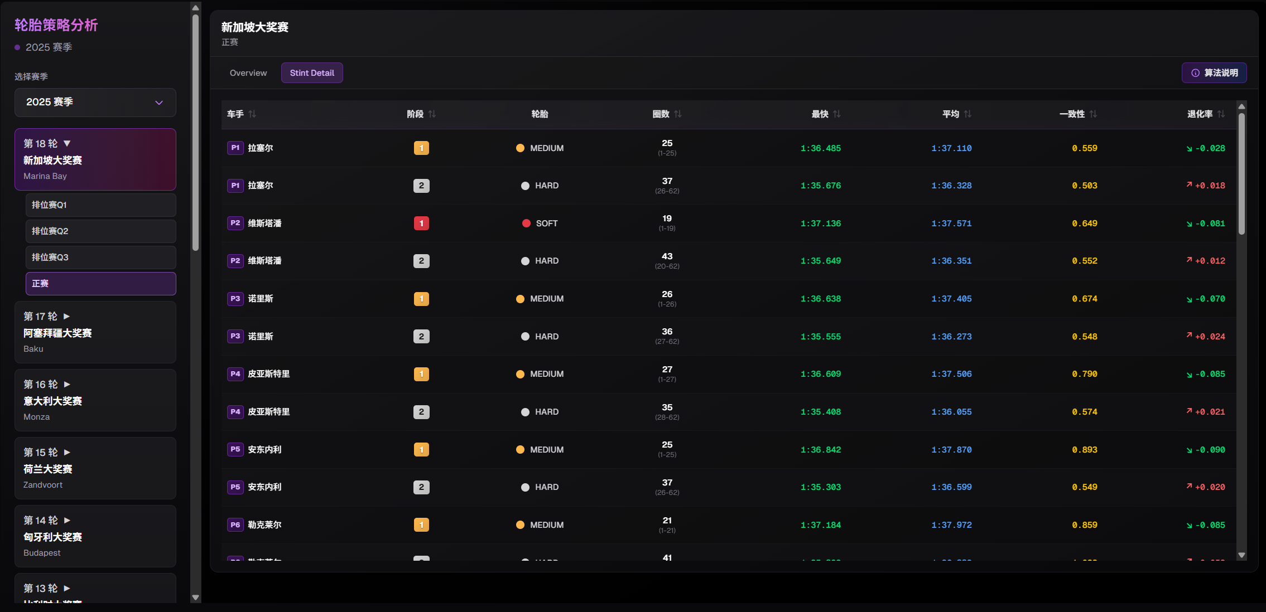The width and height of the screenshot is (1266, 612).
Task: Select 排位赛Q1 session
Action: click(101, 205)
